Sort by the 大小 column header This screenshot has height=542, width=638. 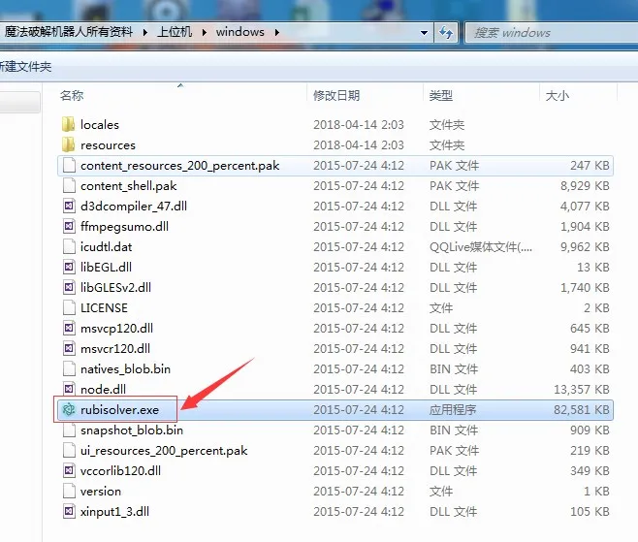[x=557, y=96]
